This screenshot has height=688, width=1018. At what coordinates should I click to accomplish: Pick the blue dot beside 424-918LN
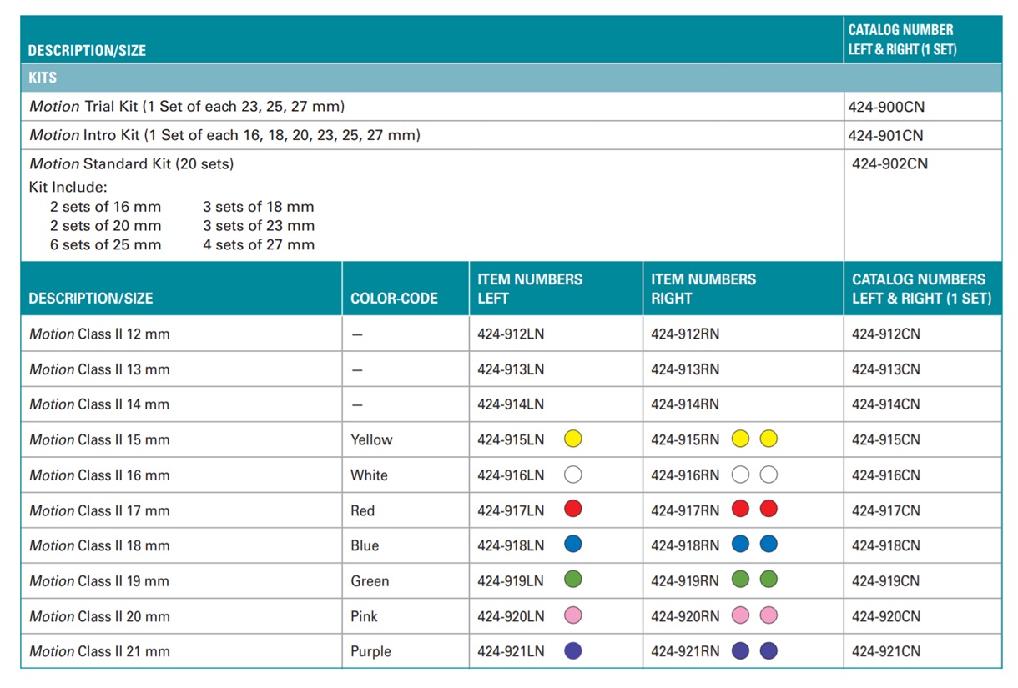[x=572, y=544]
